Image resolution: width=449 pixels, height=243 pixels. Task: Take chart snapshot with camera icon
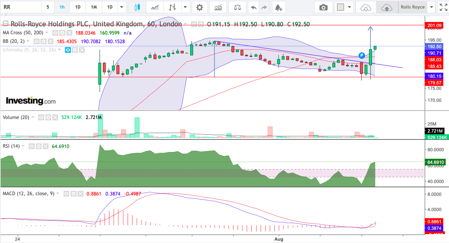[x=324, y=7]
